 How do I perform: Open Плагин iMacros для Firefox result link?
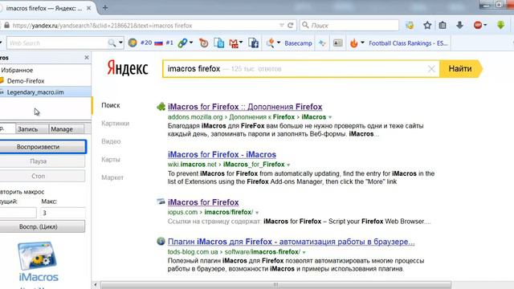click(x=291, y=242)
